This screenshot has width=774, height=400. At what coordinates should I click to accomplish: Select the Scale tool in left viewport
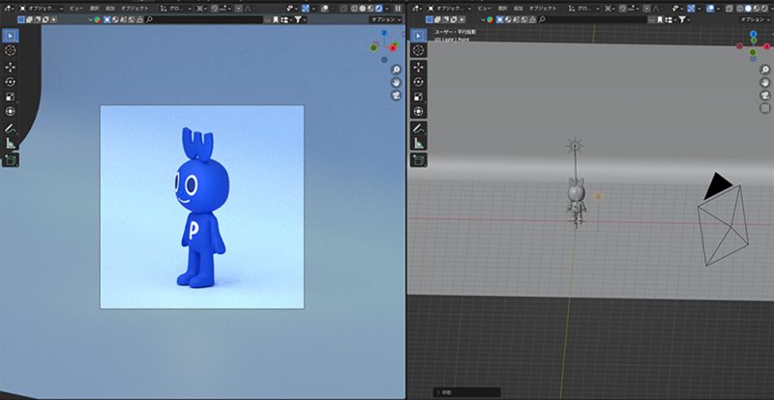[x=11, y=97]
